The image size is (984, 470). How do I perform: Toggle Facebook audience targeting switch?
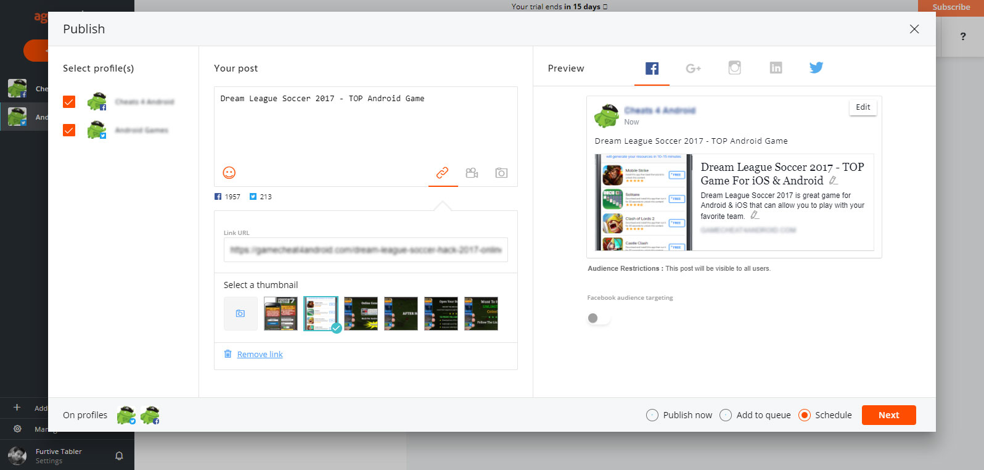tap(598, 318)
